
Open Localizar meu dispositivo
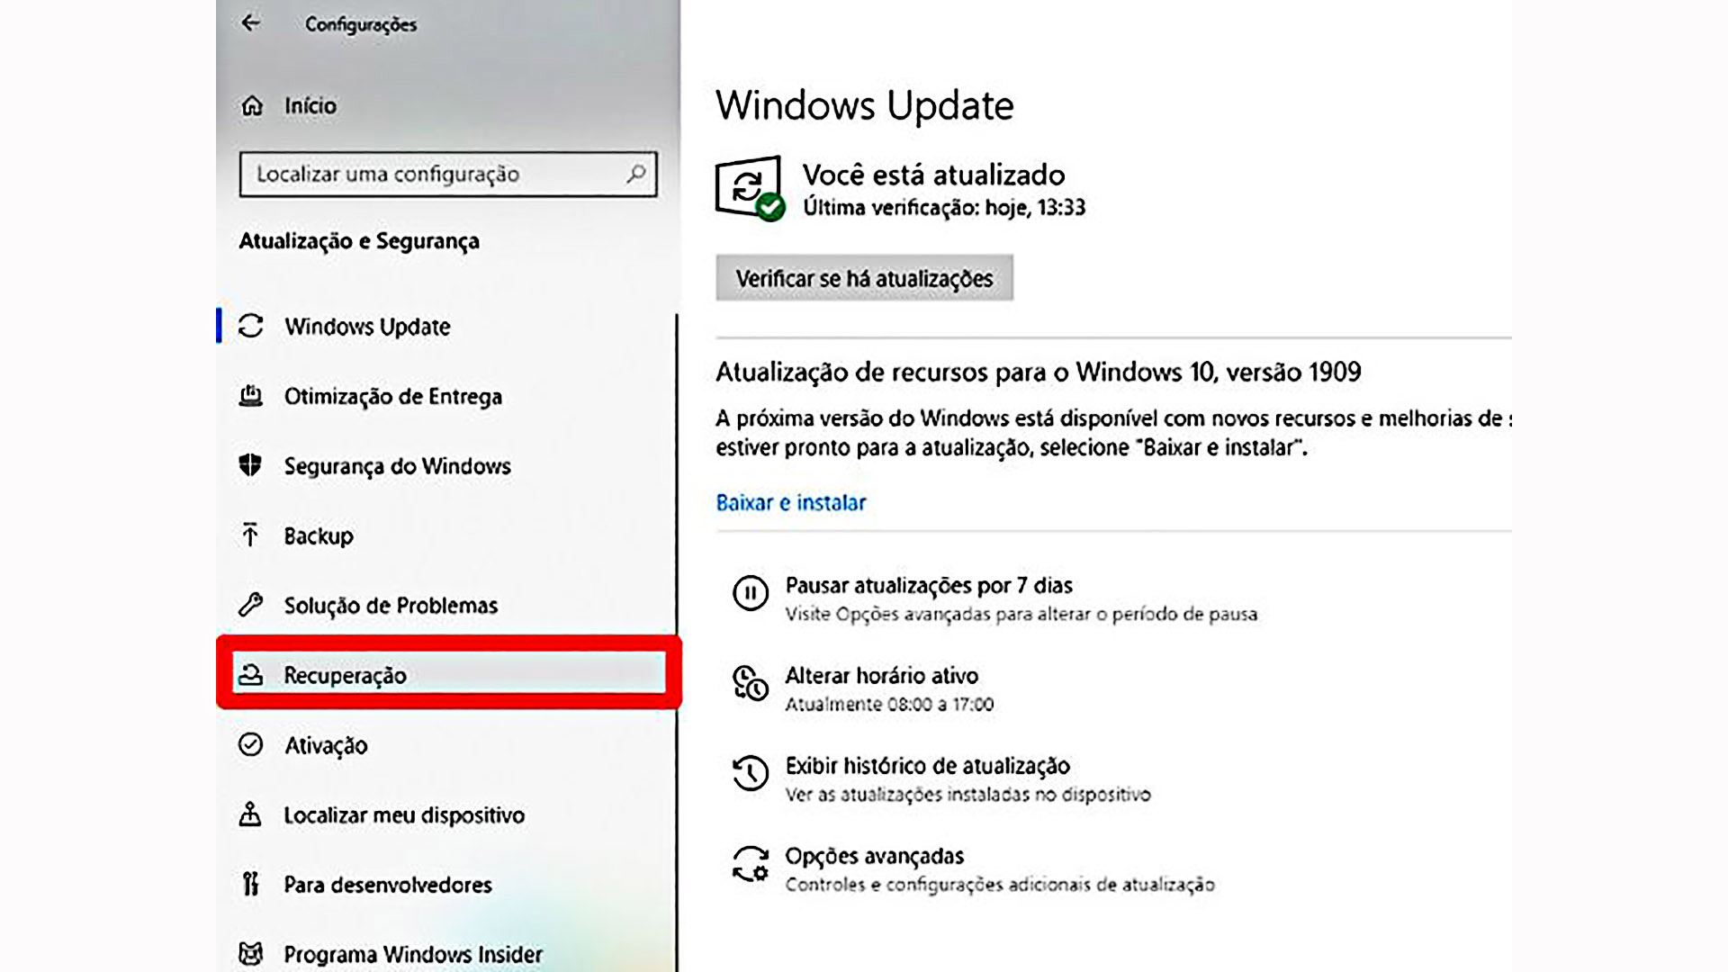[404, 814]
